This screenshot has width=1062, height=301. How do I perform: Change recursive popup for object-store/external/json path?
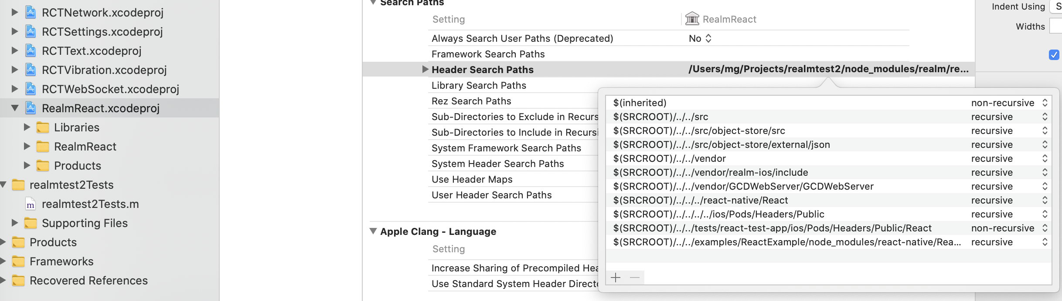pyautogui.click(x=1009, y=144)
